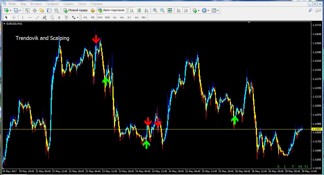This screenshot has height=175, width=324.
Task: Expand the chart templates dropdown
Action: (x=218, y=11)
